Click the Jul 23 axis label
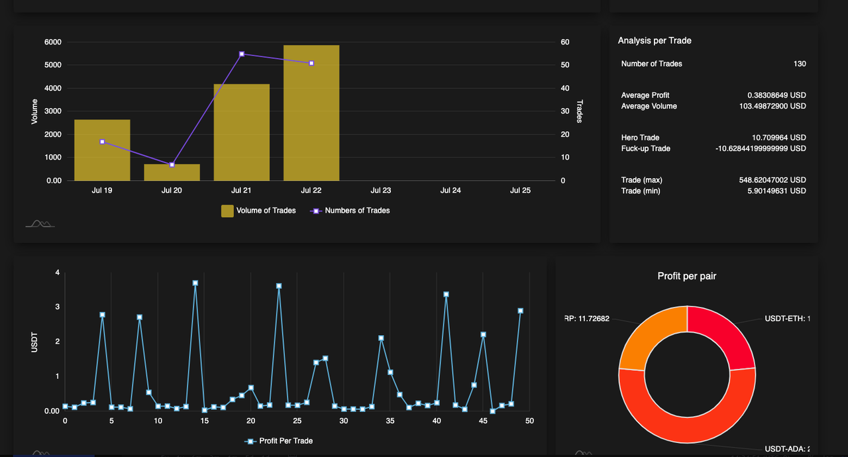This screenshot has height=457, width=848. coord(381,190)
